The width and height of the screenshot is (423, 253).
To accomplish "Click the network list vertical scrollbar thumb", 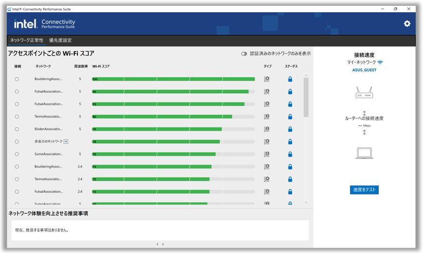I will [306, 97].
